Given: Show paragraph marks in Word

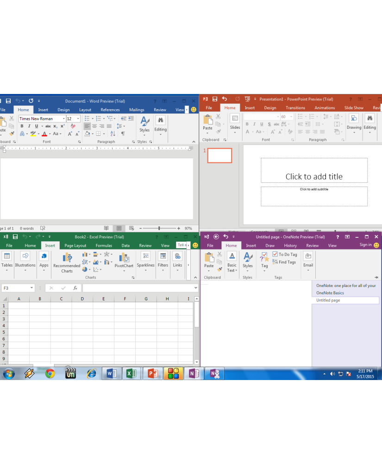Looking at the screenshot, I should pos(123,134).
